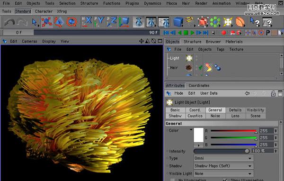
Task: Expand the Color options arrow
Action: [191, 130]
